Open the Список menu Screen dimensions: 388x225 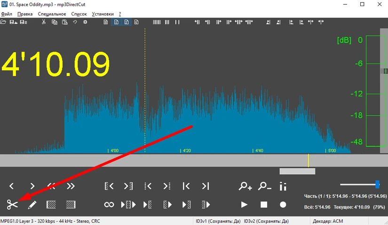(x=79, y=14)
